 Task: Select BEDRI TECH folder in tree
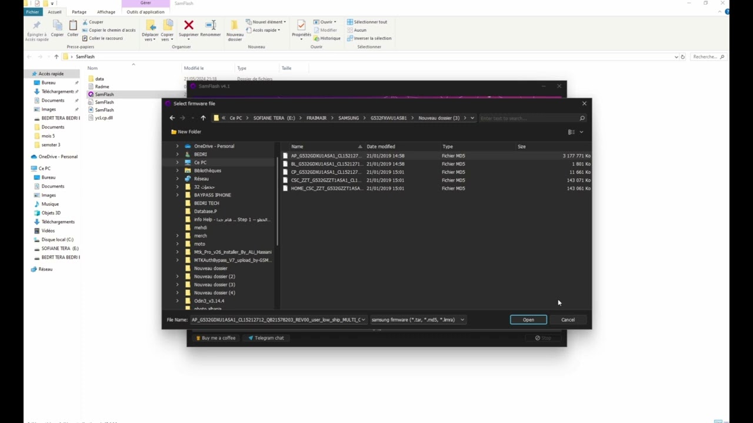point(206,203)
